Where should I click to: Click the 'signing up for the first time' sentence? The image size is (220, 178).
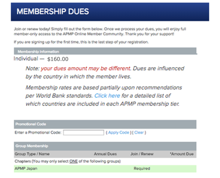[x=81, y=42]
